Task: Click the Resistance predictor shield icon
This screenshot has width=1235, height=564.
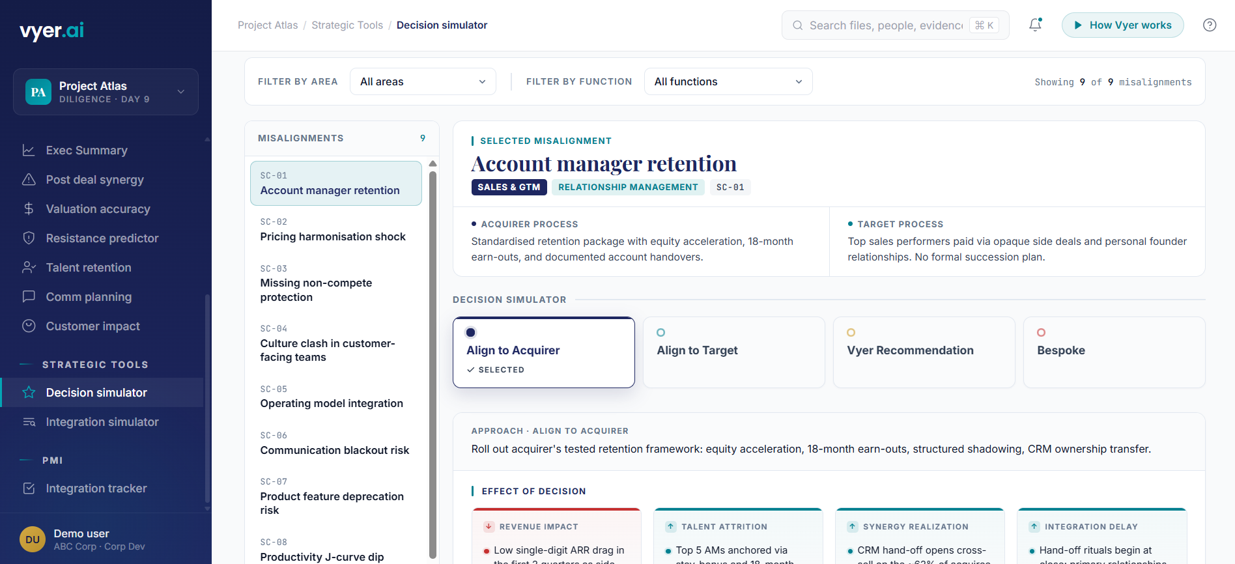Action: pyautogui.click(x=29, y=238)
